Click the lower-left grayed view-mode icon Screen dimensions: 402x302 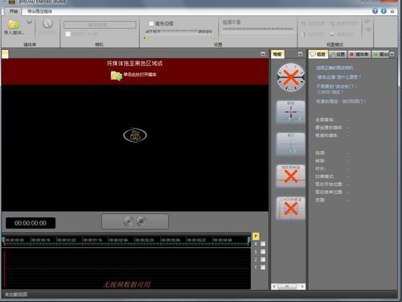pyautogui.click(x=304, y=35)
